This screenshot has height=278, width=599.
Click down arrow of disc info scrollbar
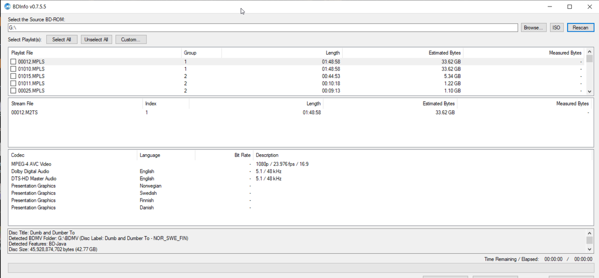(x=590, y=249)
